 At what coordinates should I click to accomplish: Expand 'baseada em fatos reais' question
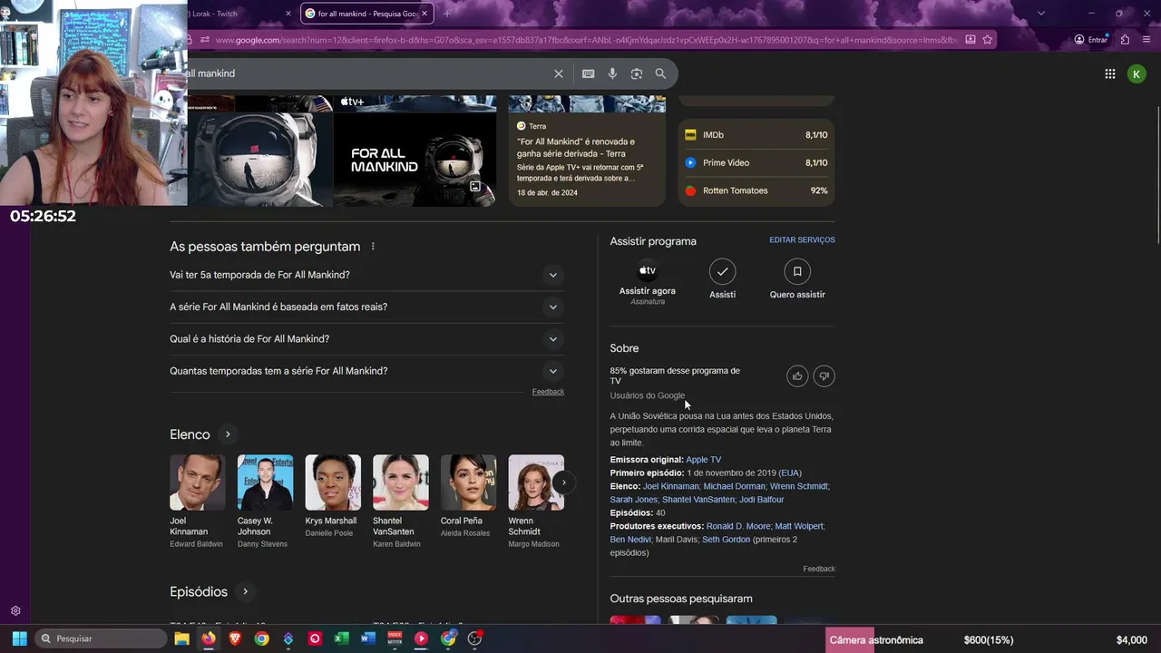point(366,307)
